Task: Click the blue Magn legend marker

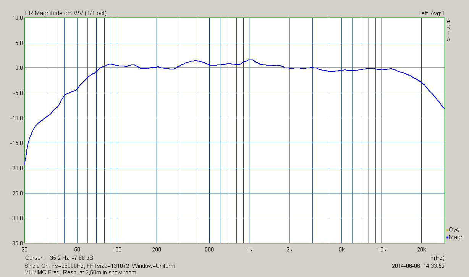Action: tap(447, 238)
